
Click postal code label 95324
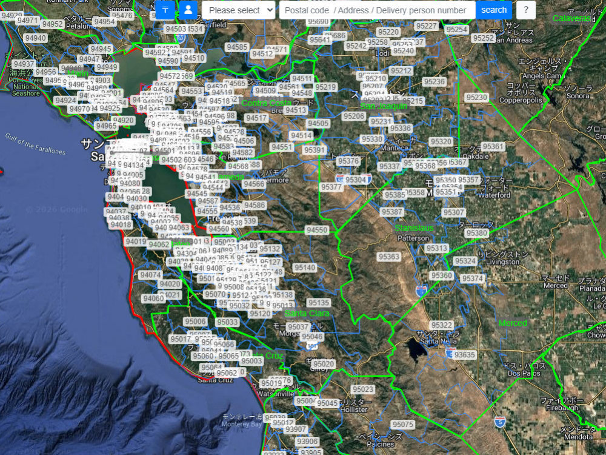point(465,261)
